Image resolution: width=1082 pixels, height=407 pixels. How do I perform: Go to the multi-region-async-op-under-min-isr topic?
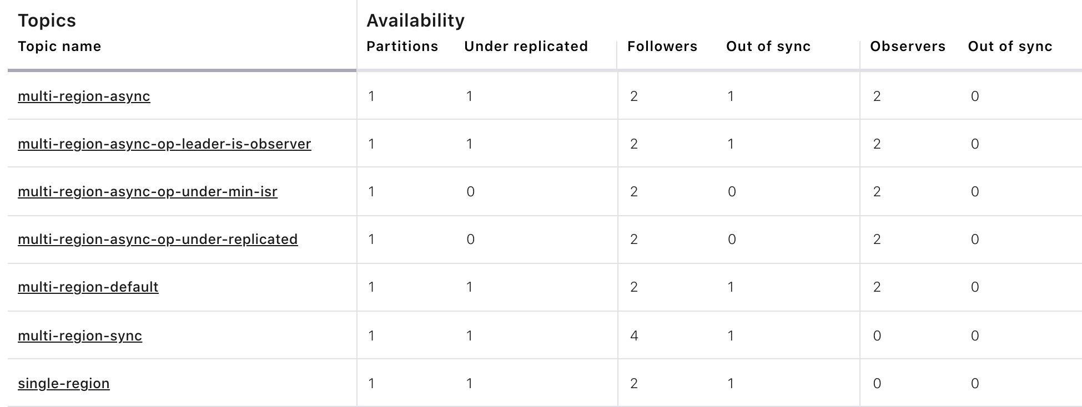point(148,192)
